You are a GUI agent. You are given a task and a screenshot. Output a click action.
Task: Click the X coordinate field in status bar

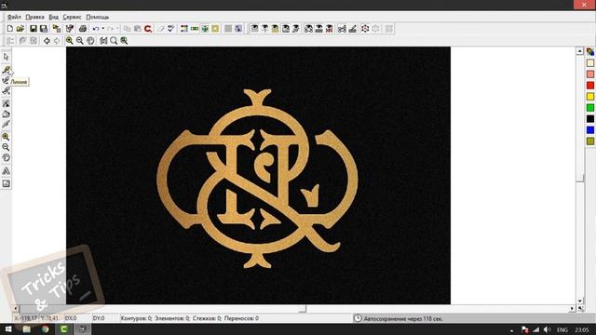[x=26, y=318]
